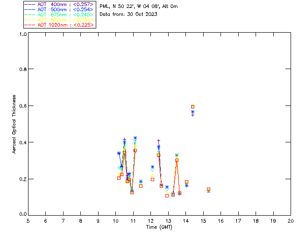Click the x-axis tick label 18
299x239 pixels.
[x=256, y=221]
